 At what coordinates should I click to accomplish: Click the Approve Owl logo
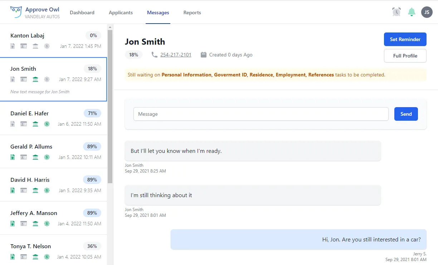16,12
